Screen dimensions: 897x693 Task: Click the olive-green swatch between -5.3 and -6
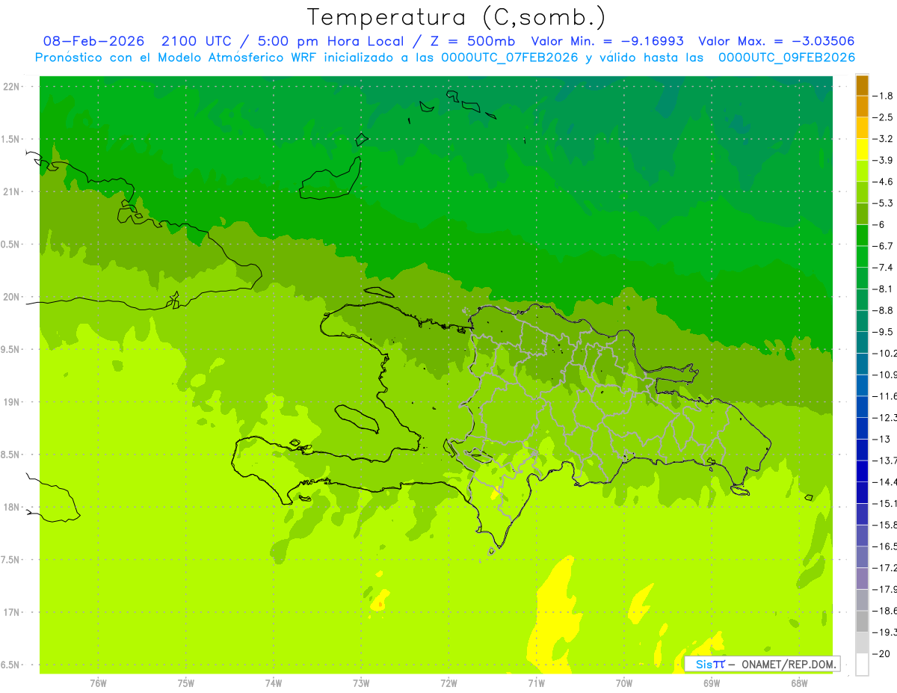(x=862, y=214)
